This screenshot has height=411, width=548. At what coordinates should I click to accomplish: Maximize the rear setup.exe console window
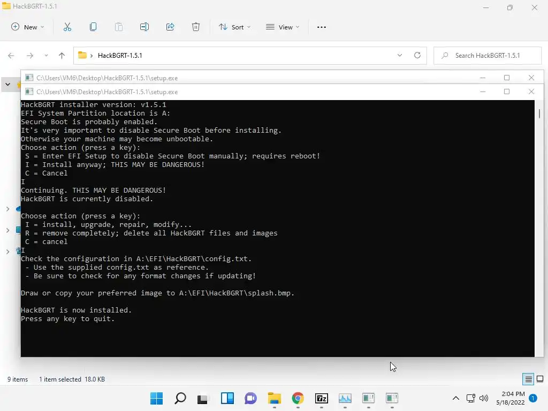[507, 78]
